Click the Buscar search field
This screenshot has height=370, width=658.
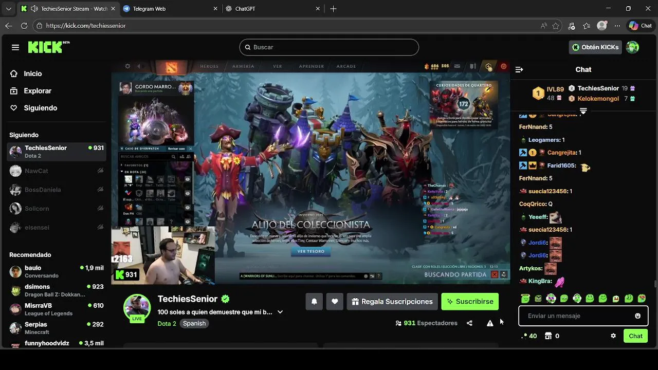tap(329, 47)
